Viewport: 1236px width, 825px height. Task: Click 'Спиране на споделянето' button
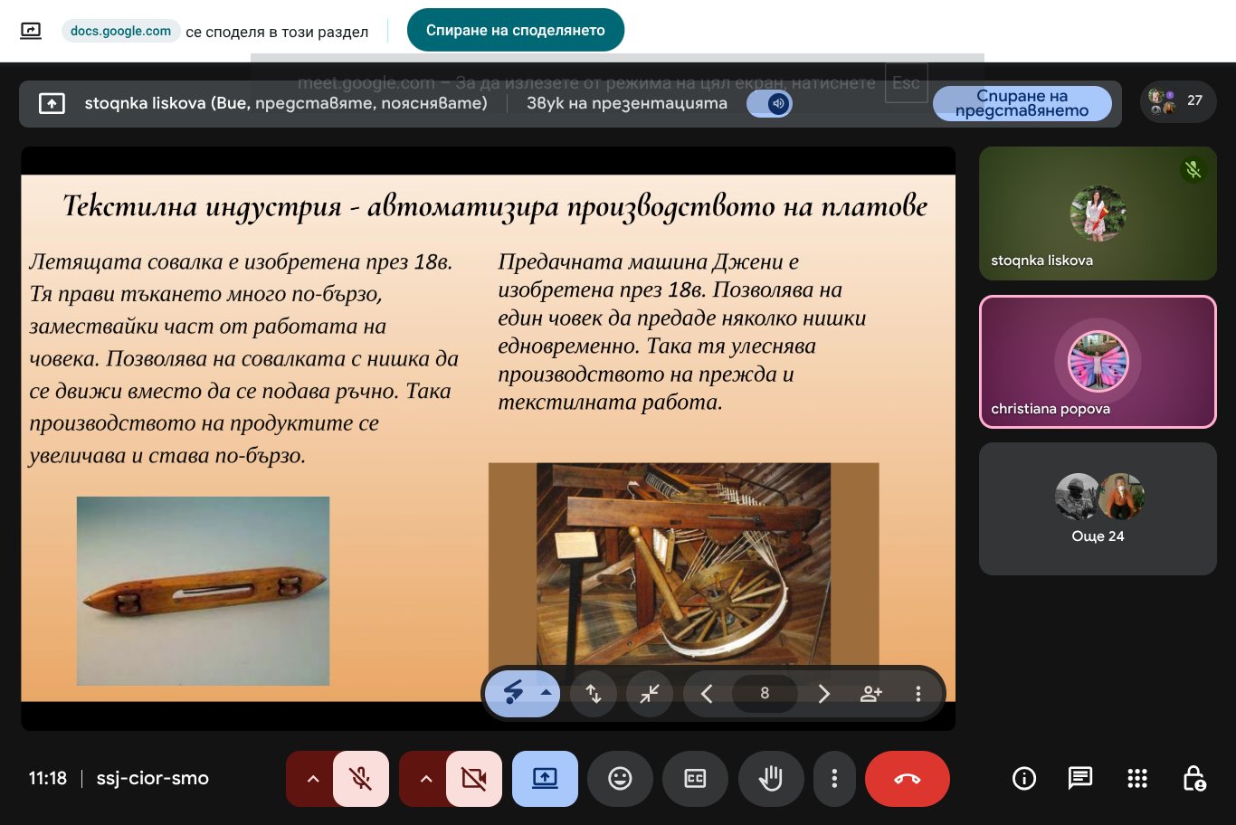pyautogui.click(x=515, y=31)
